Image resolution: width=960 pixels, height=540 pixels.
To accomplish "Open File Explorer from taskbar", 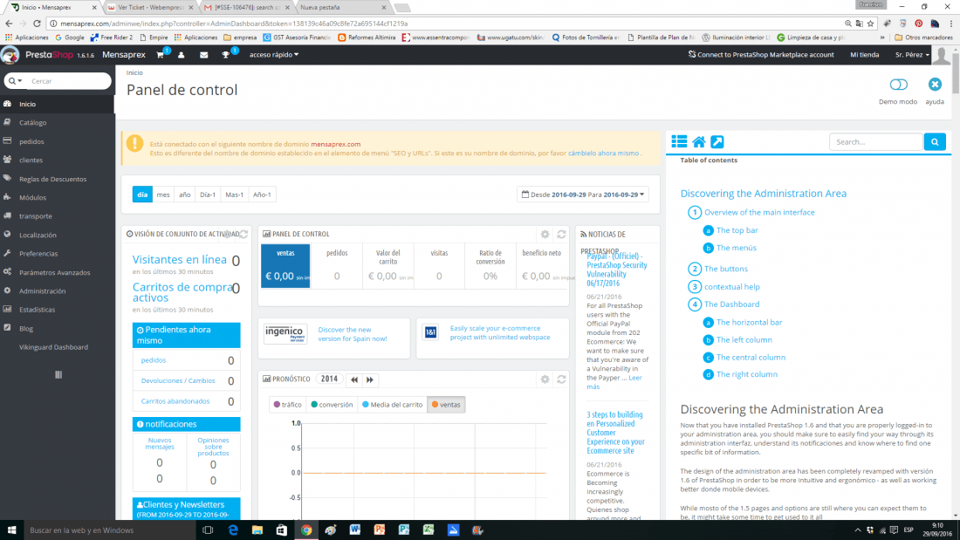I will 257,530.
